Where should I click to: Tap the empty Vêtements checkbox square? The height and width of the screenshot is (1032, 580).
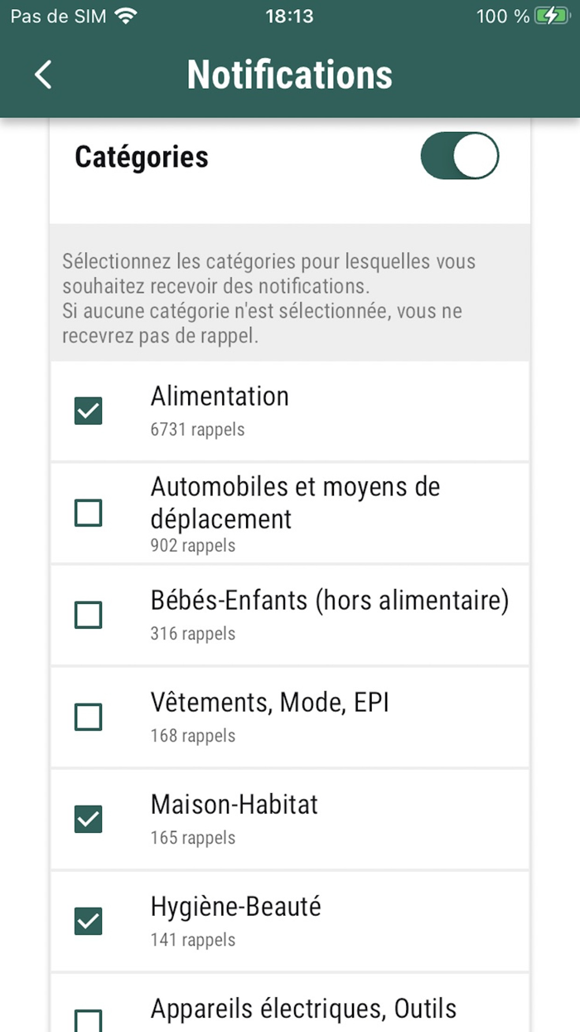coord(88,717)
